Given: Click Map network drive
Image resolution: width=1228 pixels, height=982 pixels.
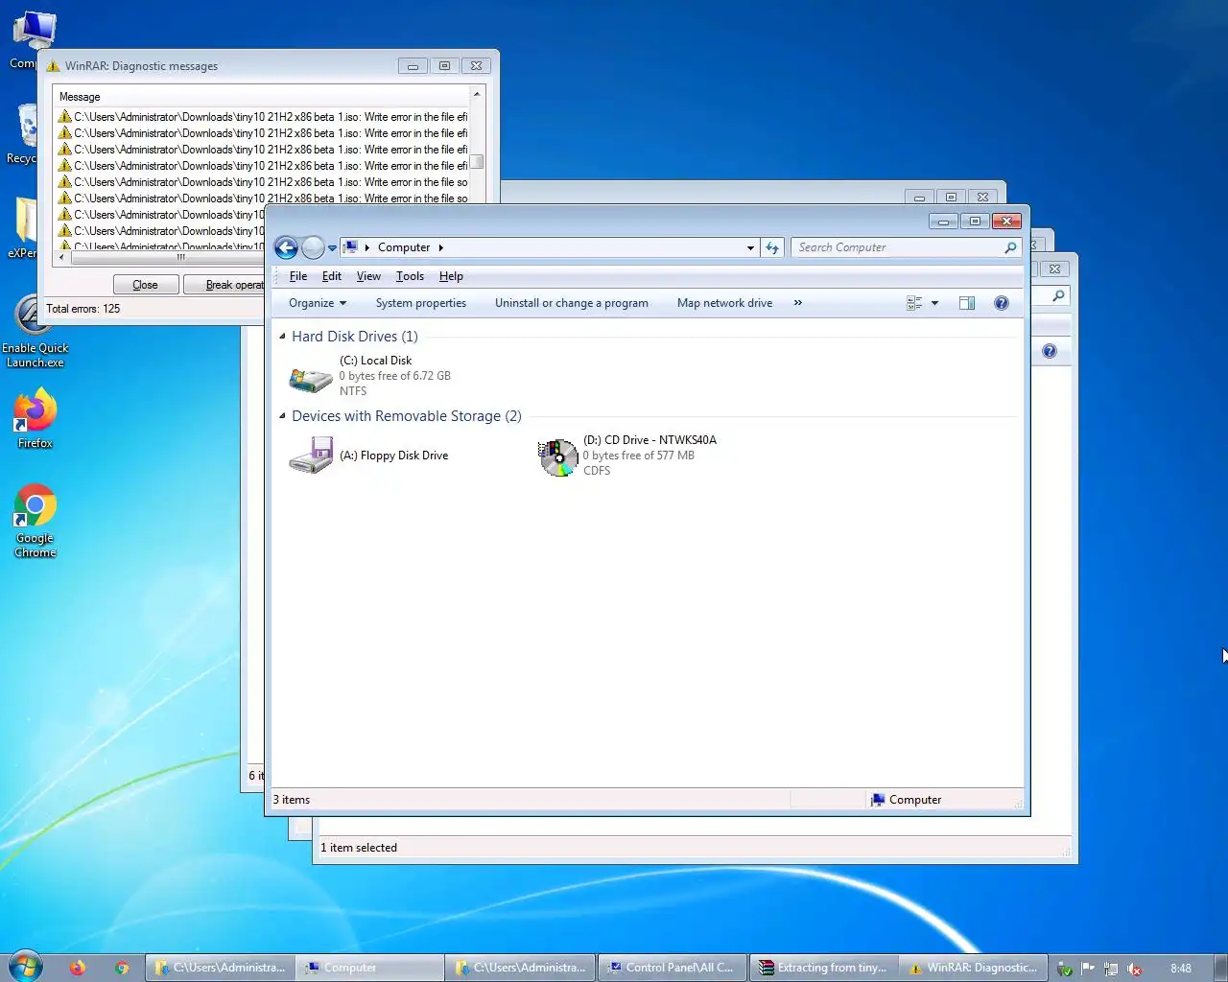Looking at the screenshot, I should 724,303.
